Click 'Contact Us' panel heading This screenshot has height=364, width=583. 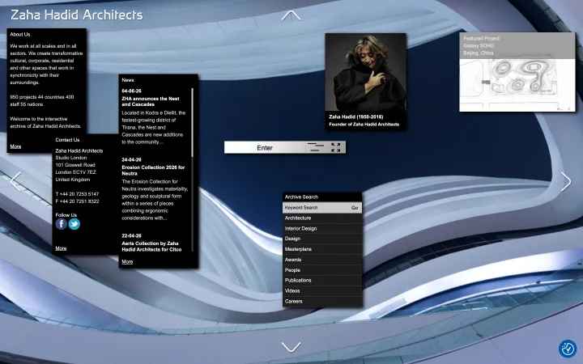point(67,140)
